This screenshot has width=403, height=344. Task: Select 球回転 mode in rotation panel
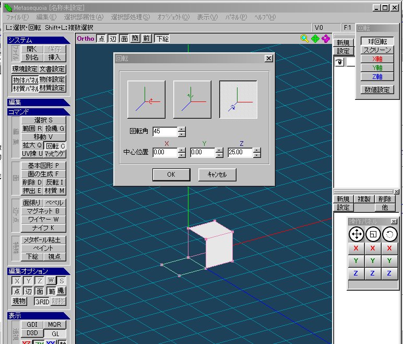(x=377, y=41)
